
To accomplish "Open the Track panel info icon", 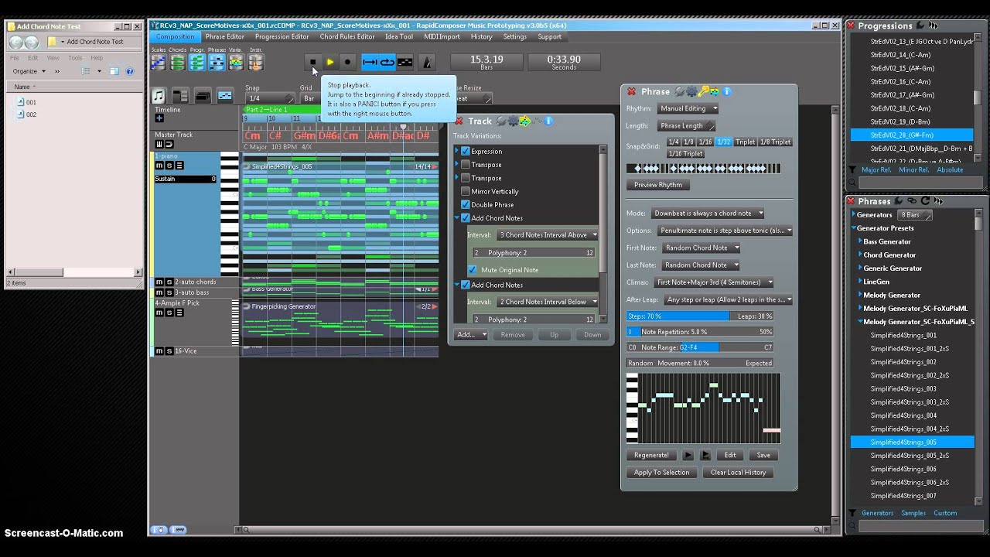I will 548,121.
